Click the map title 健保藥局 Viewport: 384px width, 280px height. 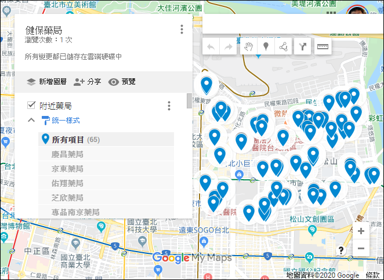click(44, 30)
